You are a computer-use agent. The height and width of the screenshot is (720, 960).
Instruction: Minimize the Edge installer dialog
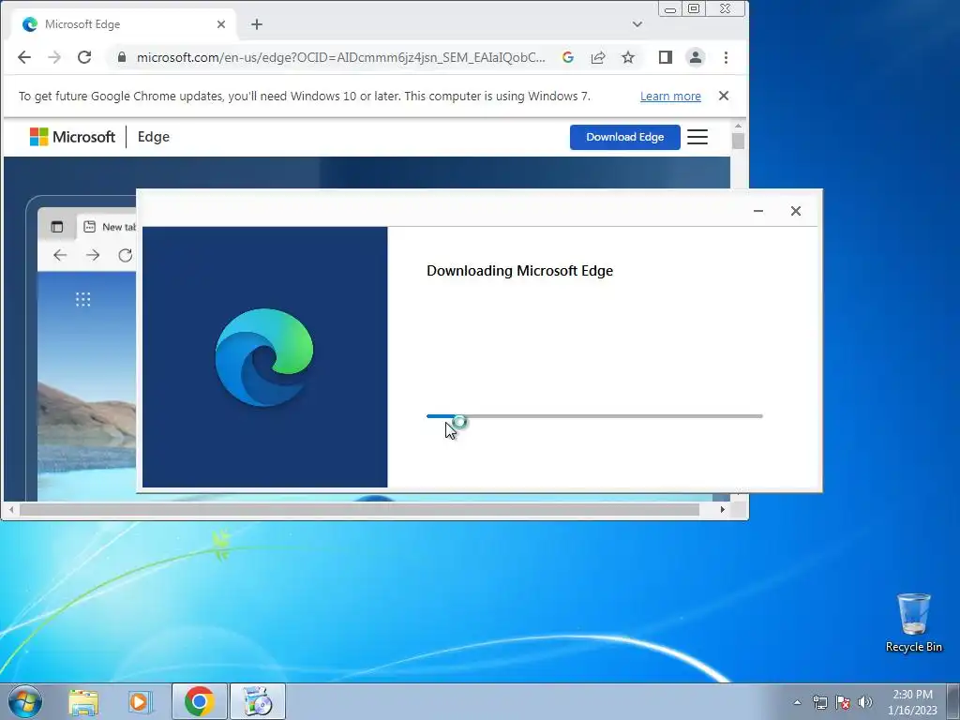pyautogui.click(x=757, y=211)
